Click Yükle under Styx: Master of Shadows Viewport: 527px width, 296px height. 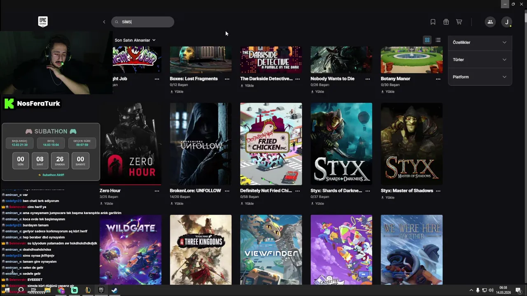[x=388, y=197]
